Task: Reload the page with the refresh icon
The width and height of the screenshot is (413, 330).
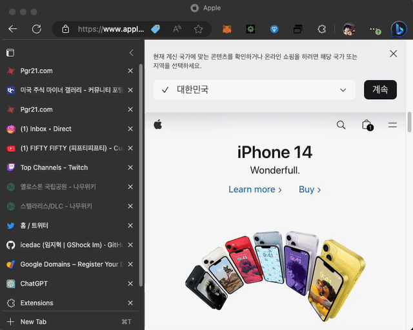Action: tap(37, 29)
